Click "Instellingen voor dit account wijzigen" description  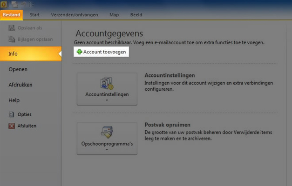(209, 86)
